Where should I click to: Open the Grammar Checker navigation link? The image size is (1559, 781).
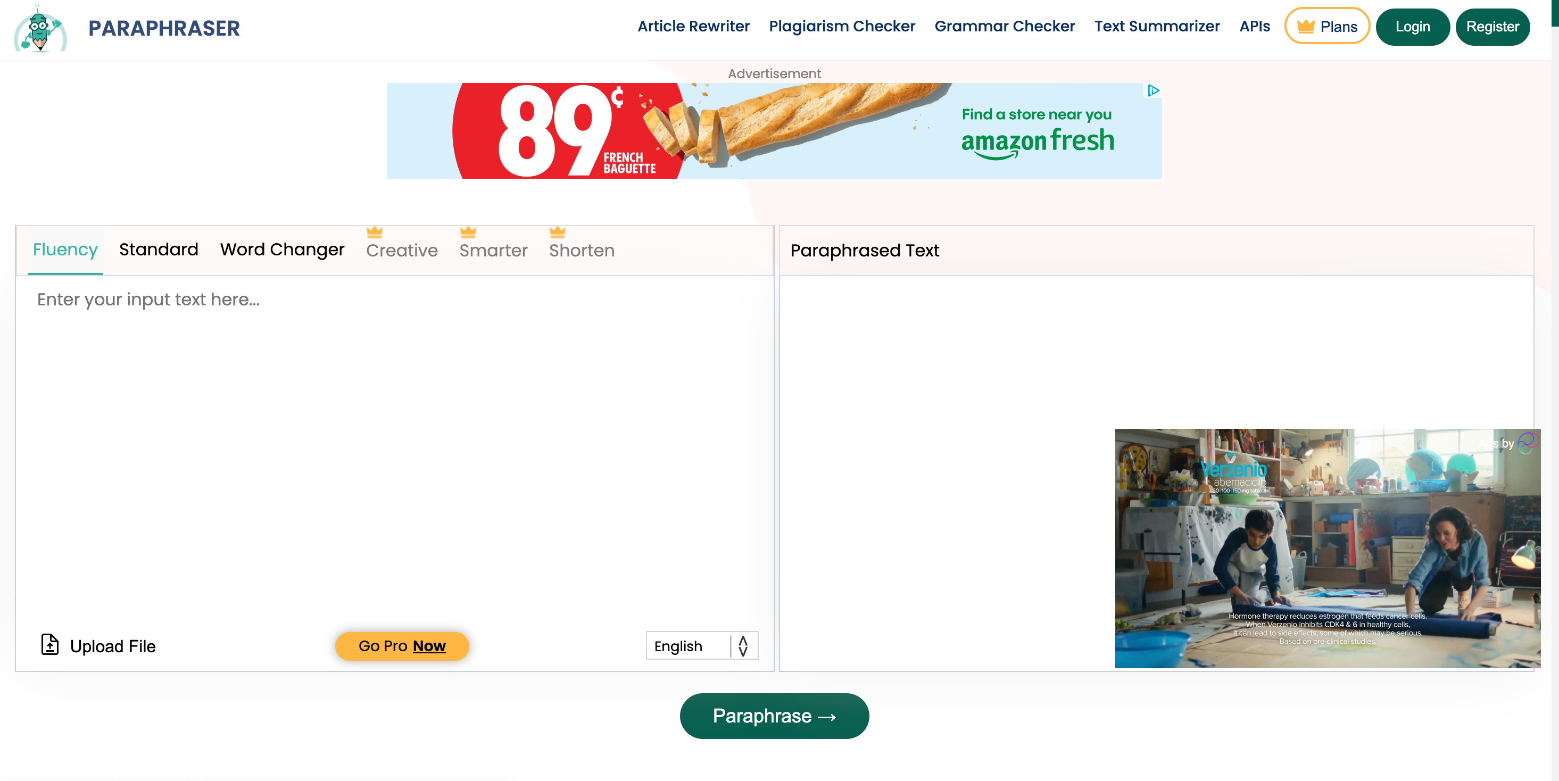pos(1004,26)
